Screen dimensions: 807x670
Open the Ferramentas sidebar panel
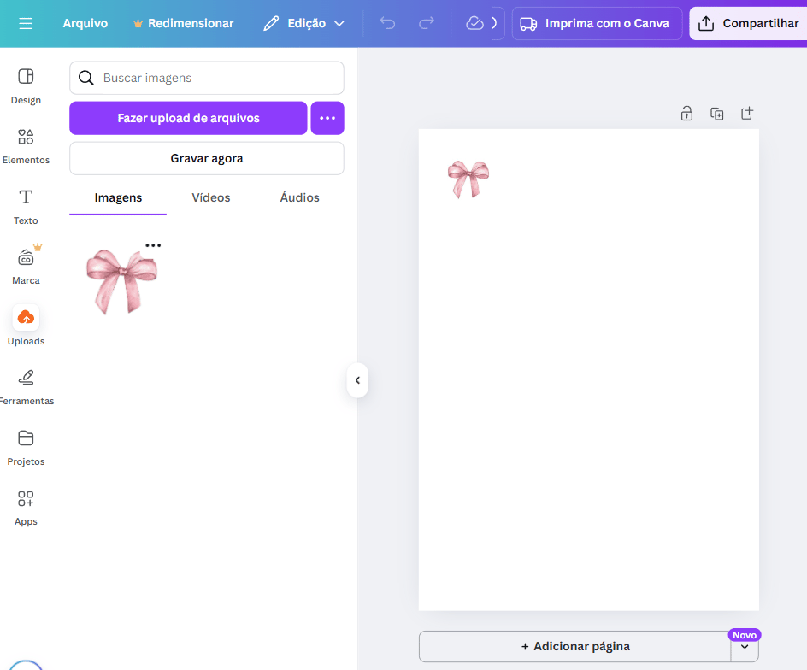coord(26,387)
